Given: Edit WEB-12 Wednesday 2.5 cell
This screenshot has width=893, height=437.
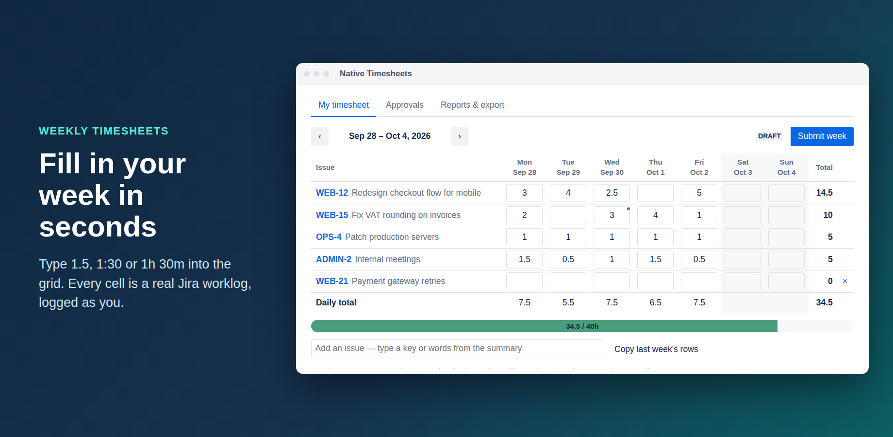Looking at the screenshot, I should pos(612,193).
